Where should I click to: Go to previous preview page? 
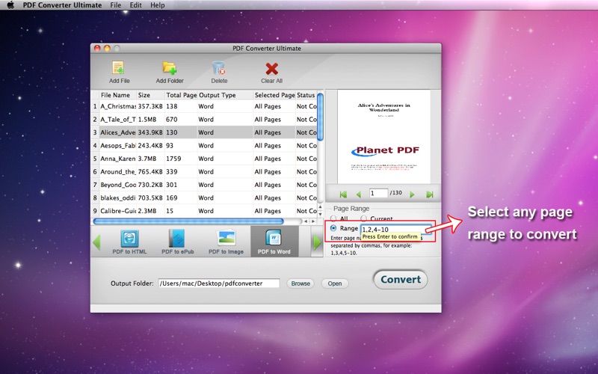click(x=359, y=194)
